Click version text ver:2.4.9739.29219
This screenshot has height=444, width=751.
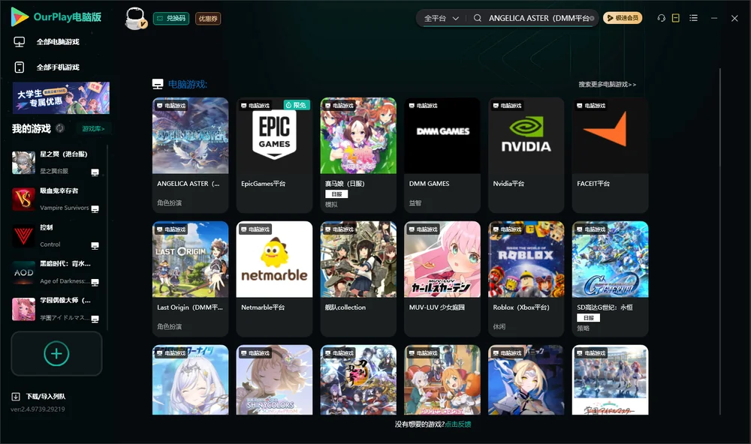pyautogui.click(x=38, y=409)
